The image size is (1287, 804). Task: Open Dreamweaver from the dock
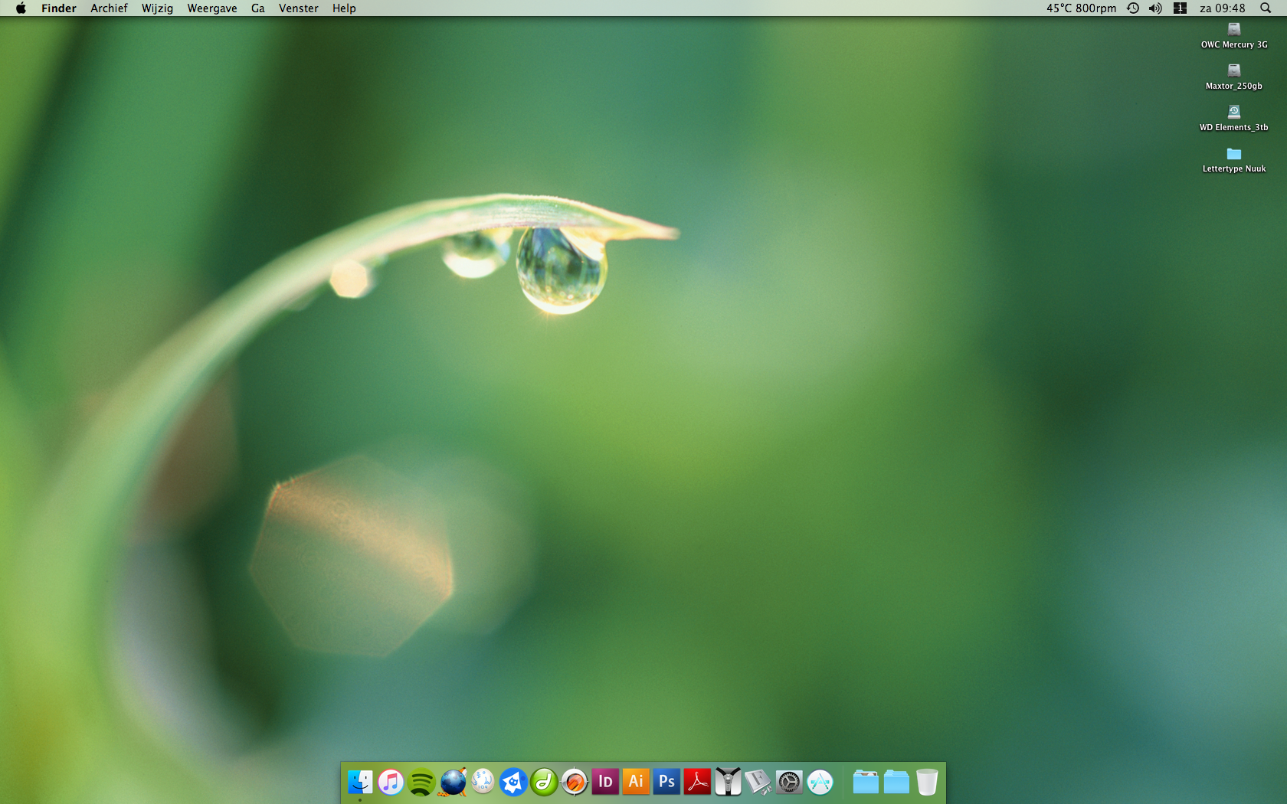pos(544,782)
